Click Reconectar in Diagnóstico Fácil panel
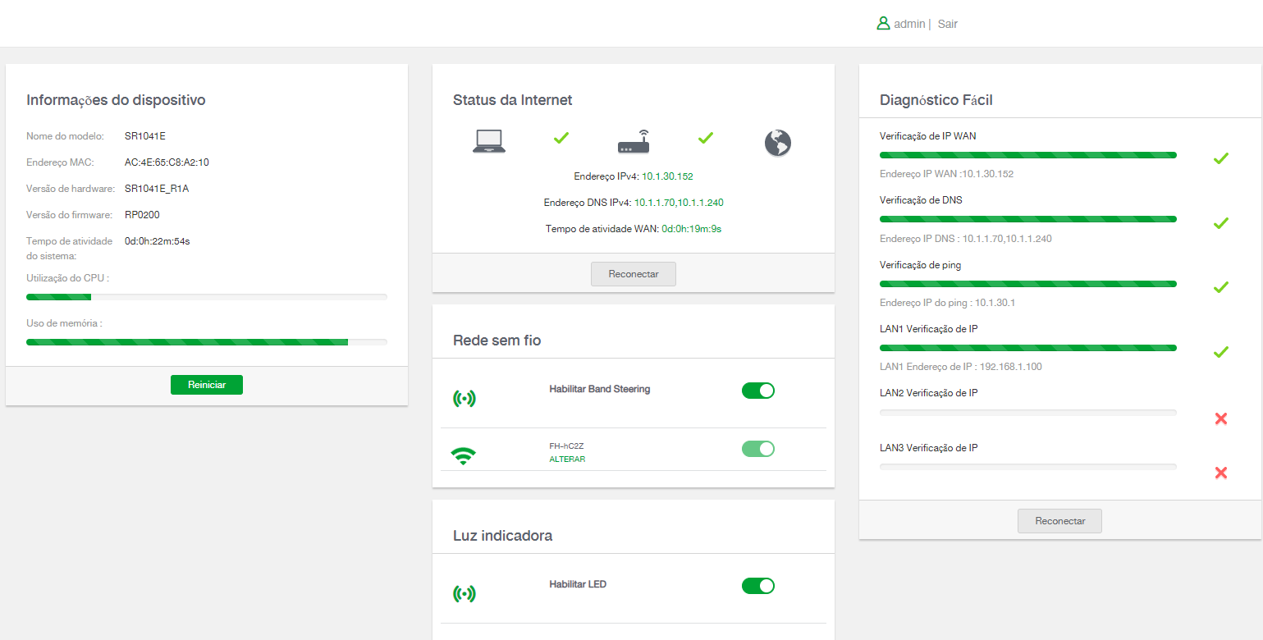 point(1060,521)
